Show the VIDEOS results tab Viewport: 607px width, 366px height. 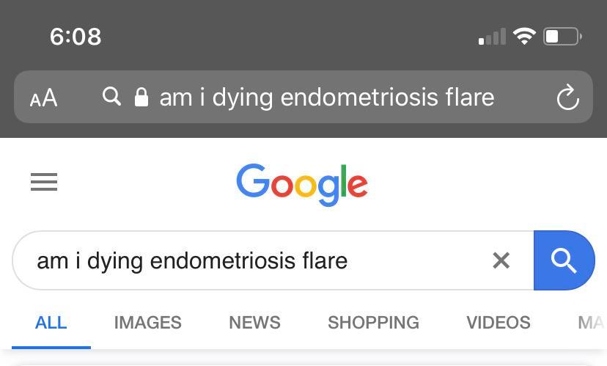pyautogui.click(x=498, y=323)
